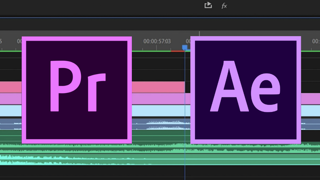Click the partial timecode at ruler's right edge
The height and width of the screenshot is (180, 320).
tap(316, 41)
